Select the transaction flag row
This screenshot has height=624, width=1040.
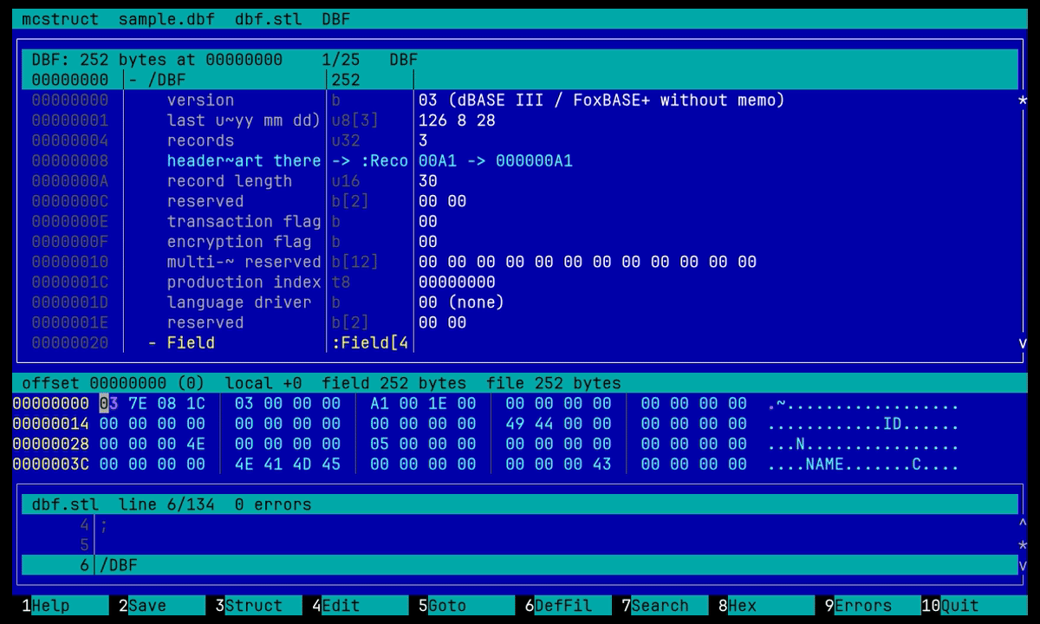click(519, 221)
